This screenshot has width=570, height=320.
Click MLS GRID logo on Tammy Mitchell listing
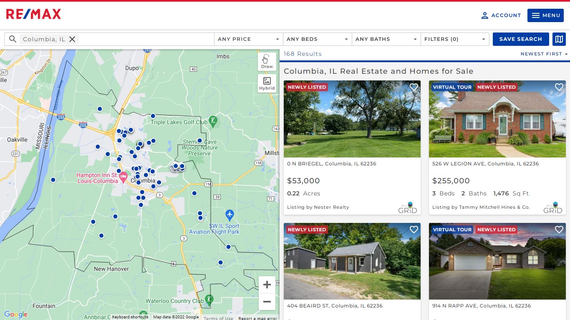[x=553, y=207]
